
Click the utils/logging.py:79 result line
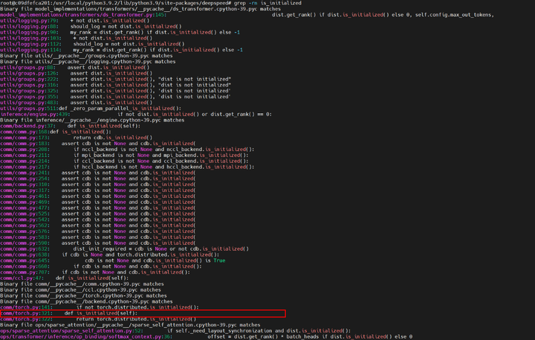[75, 21]
